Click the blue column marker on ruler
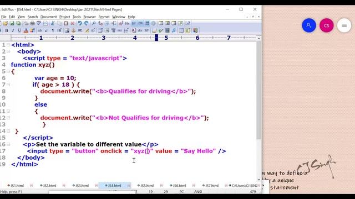This screenshot has width=355, height=199. click(x=156, y=38)
